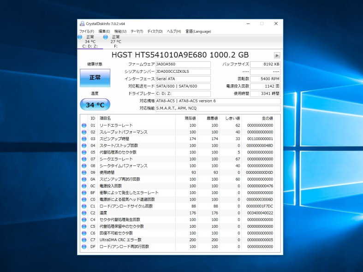Click the status orb for ID C1 row
Screen dimensions: 363x272
[84, 206]
